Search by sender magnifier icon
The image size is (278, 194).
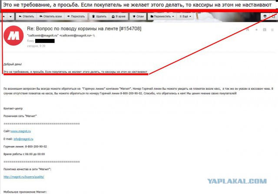tap(94, 36)
